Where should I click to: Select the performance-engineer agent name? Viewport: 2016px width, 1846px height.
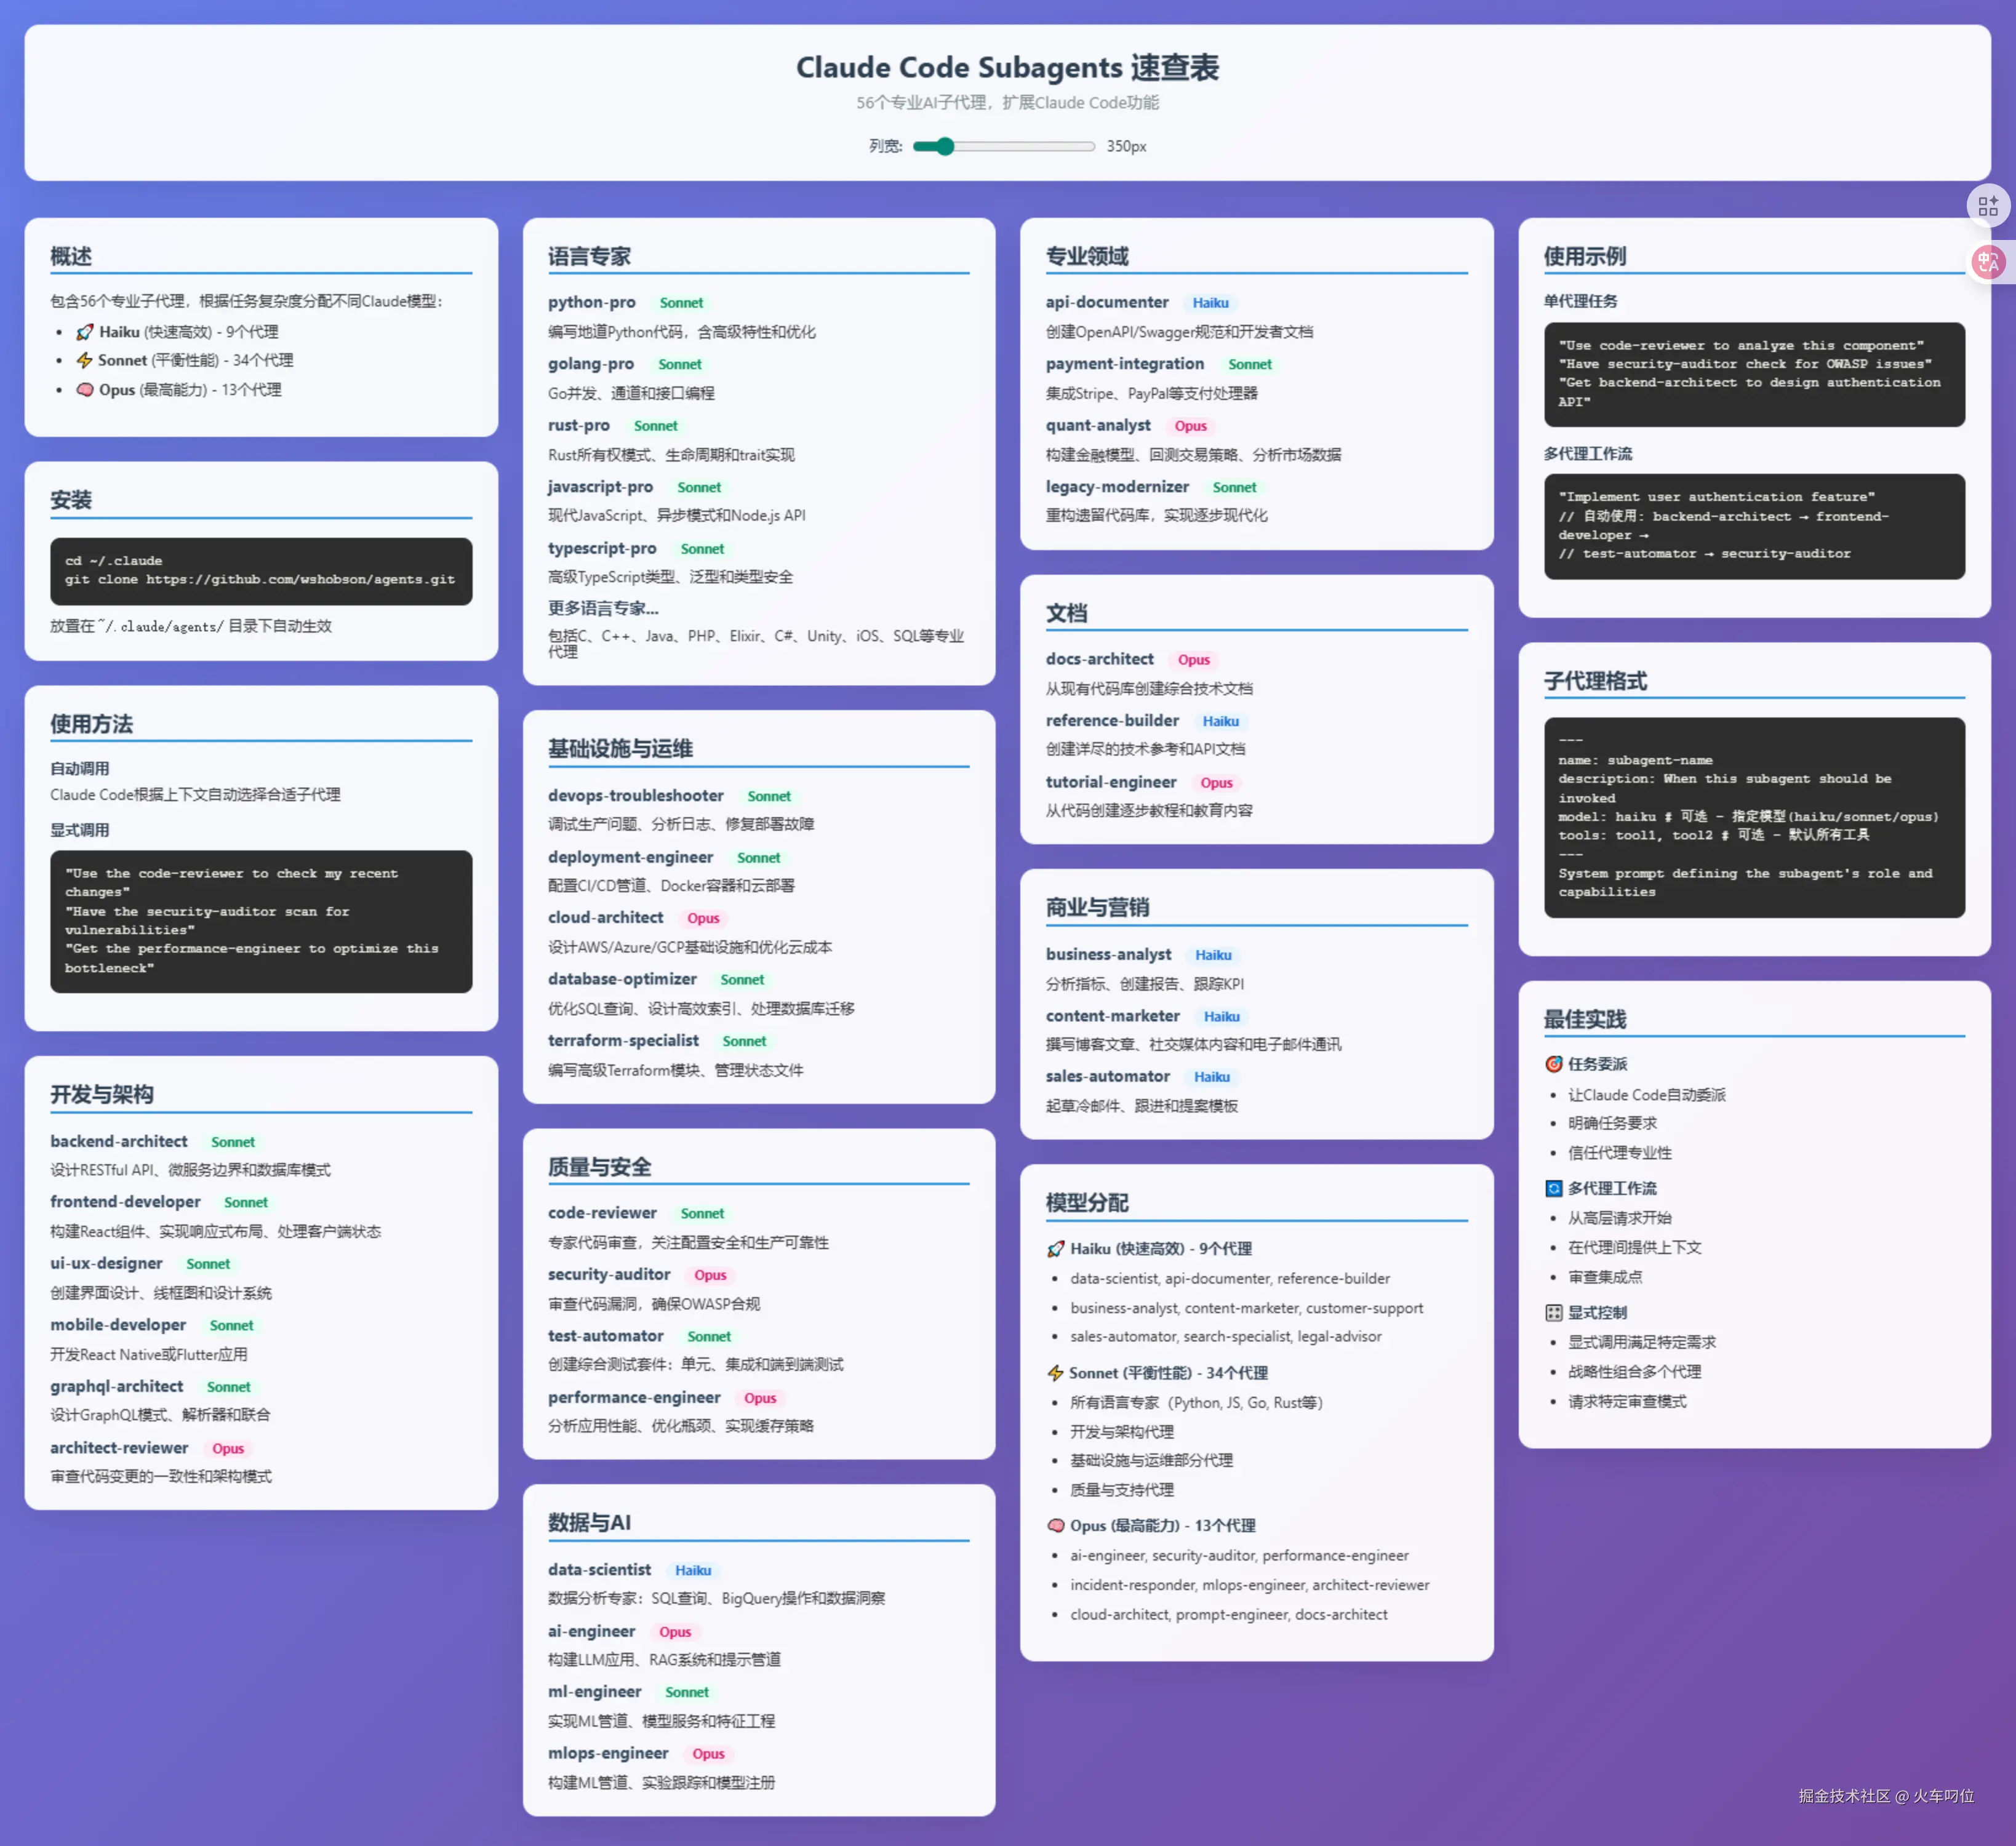[x=634, y=1397]
